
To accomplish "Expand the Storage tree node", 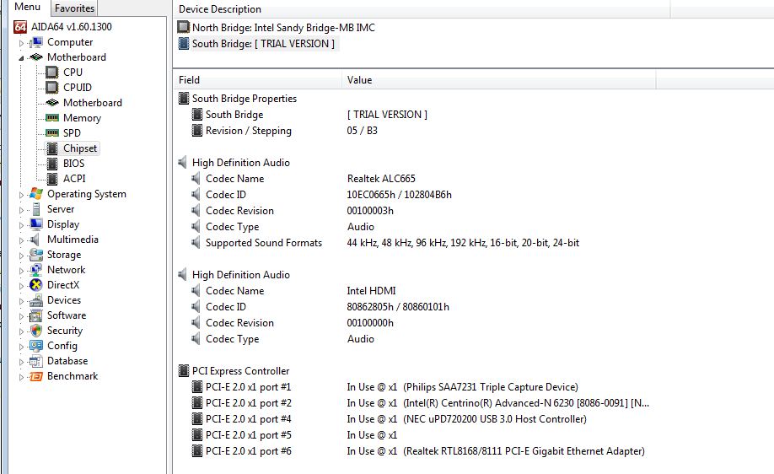I will (21, 256).
